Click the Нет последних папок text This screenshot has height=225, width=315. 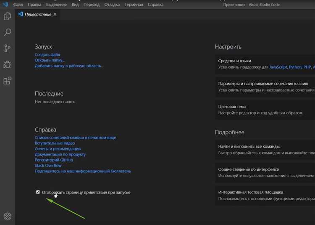(55, 102)
